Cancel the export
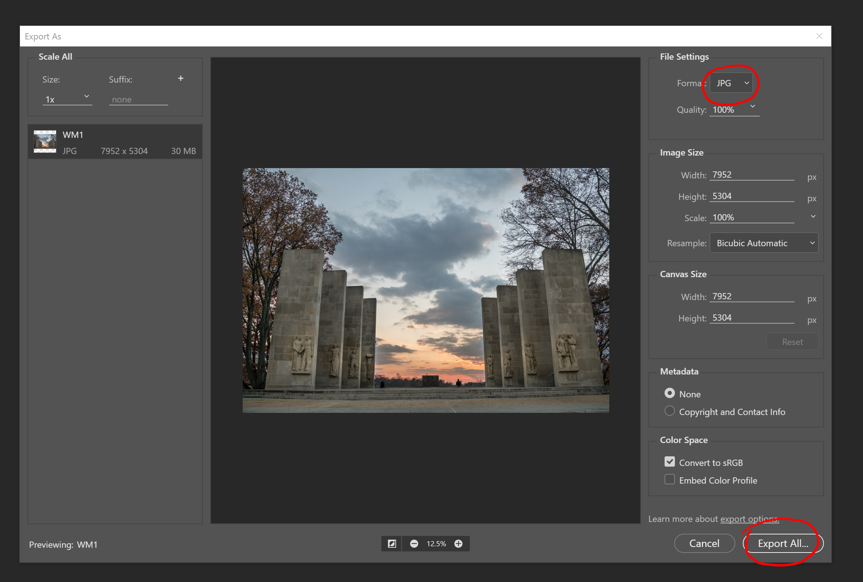The image size is (863, 582). [x=704, y=543]
